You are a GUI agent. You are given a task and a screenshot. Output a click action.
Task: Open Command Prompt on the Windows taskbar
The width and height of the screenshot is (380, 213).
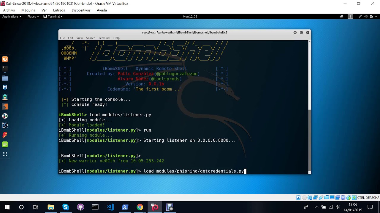point(95,207)
